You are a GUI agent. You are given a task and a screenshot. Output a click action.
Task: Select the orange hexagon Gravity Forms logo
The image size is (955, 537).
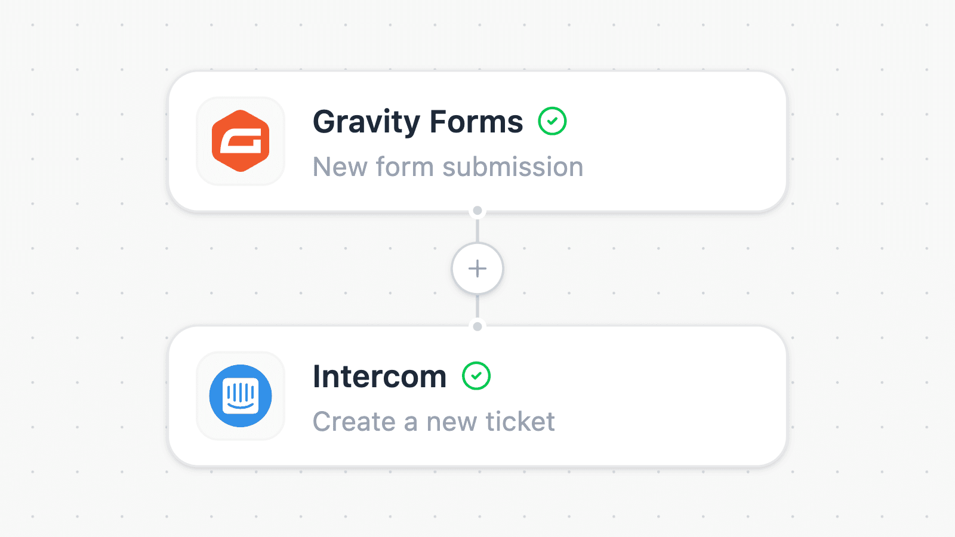click(x=241, y=140)
